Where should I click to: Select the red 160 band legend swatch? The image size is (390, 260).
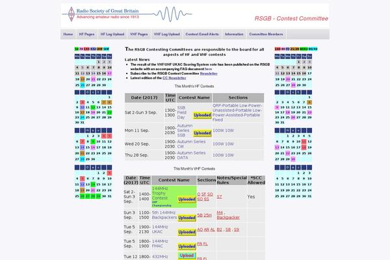click(278, 49)
